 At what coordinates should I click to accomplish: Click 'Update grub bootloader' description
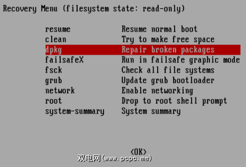click(168, 80)
